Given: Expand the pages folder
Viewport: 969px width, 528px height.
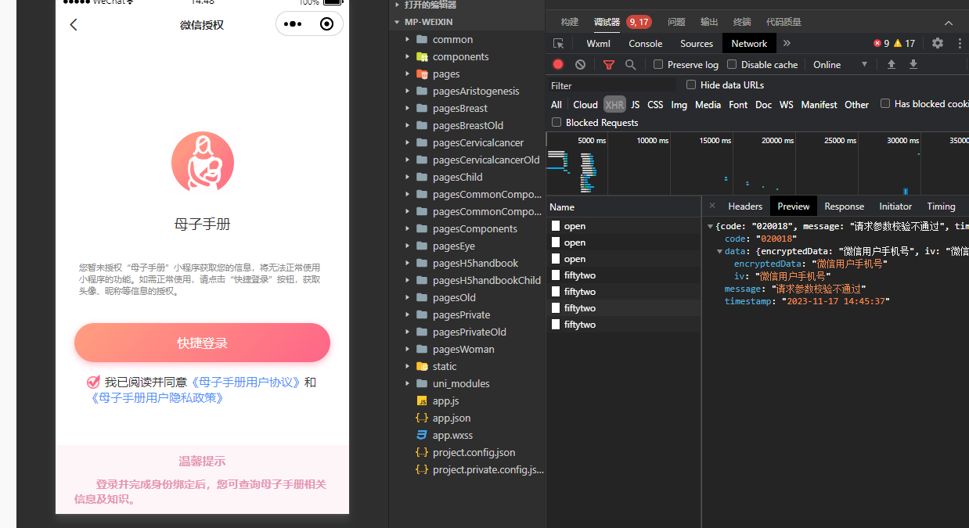Looking at the screenshot, I should [408, 74].
